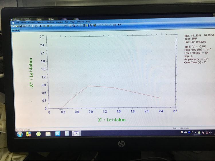This screenshot has width=215, height=161.
Task: Click the application icon left of File
Action: pyautogui.click(x=13, y=23)
